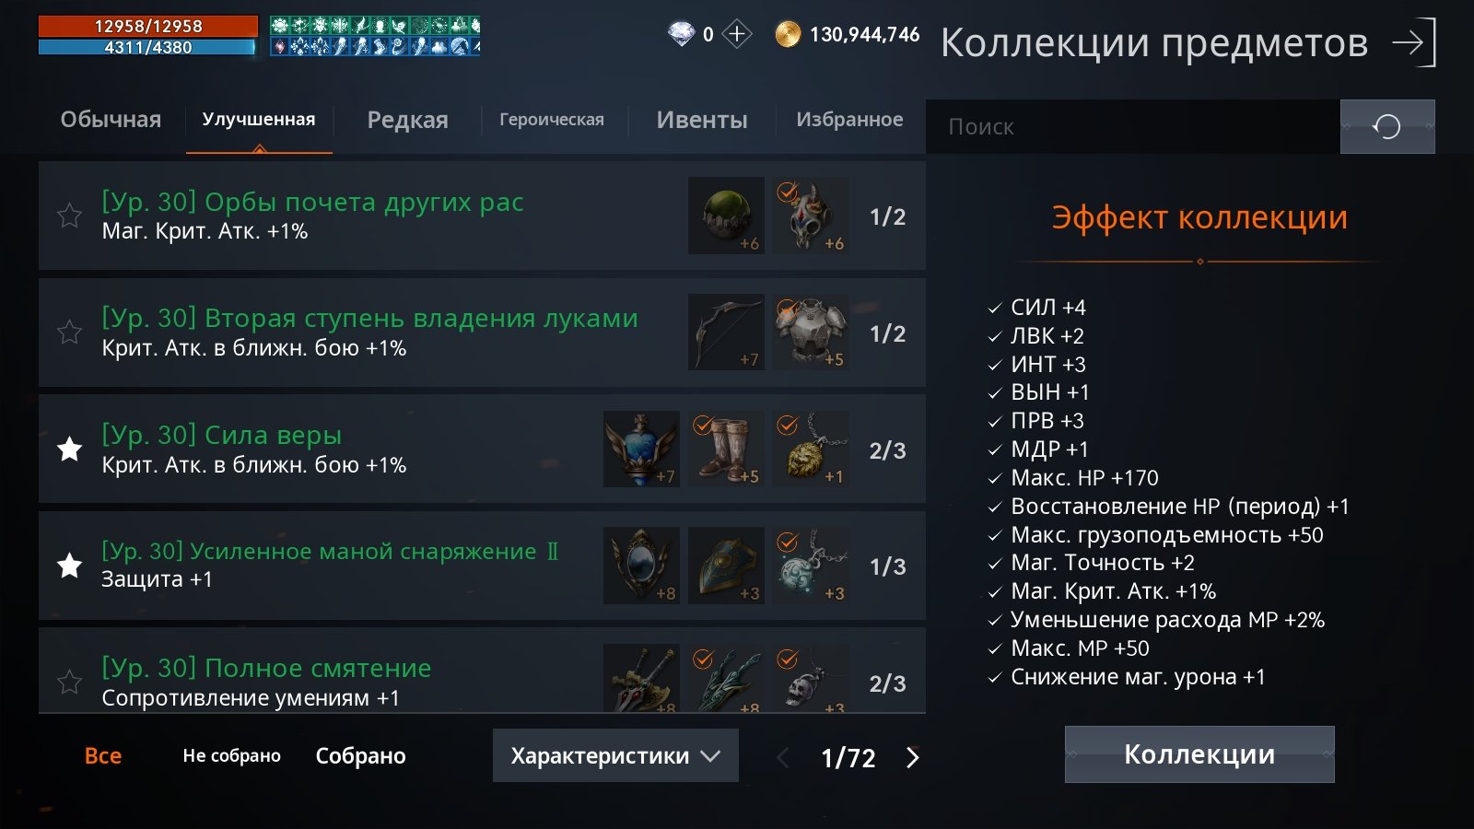The image size is (1474, 829).
Task: Select the bow +7 item icon
Action: click(x=726, y=333)
